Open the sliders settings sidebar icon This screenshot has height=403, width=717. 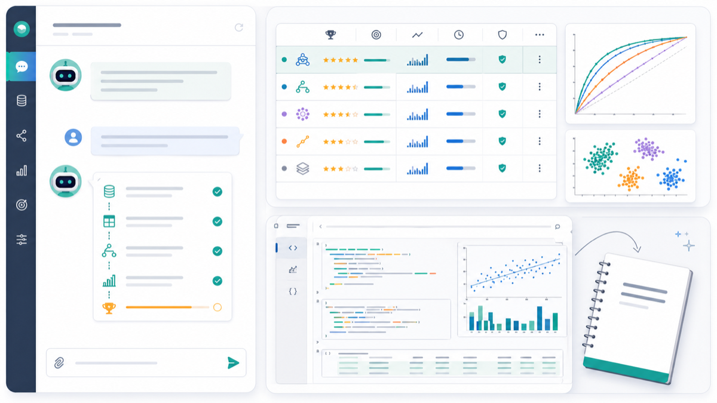click(22, 239)
